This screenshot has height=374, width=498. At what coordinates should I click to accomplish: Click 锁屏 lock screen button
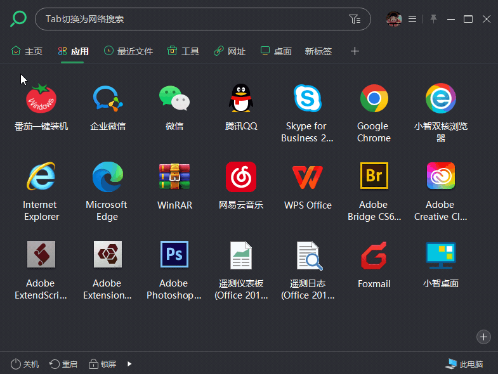[102, 364]
